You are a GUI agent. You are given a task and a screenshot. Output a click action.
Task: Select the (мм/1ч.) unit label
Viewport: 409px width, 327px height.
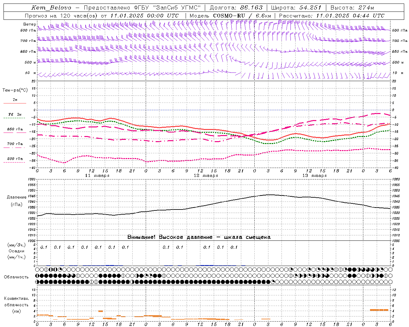[16, 257]
